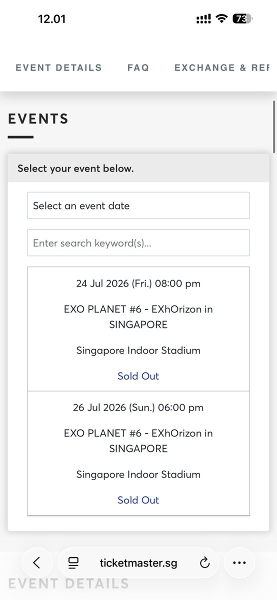This screenshot has width=277, height=600.
Task: Click the EVENTS section heading
Action: (38, 119)
